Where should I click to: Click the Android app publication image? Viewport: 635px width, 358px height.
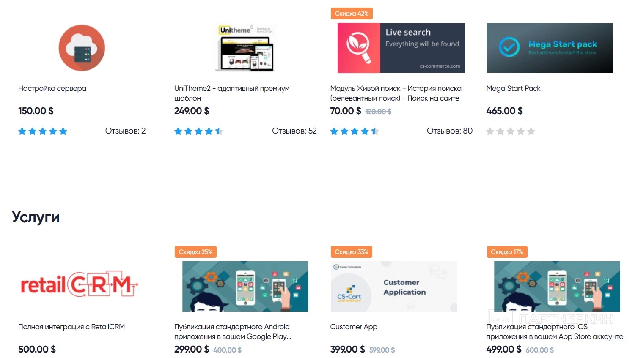click(245, 286)
